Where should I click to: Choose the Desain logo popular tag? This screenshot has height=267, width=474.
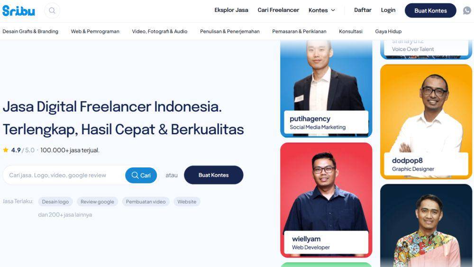[x=55, y=202]
